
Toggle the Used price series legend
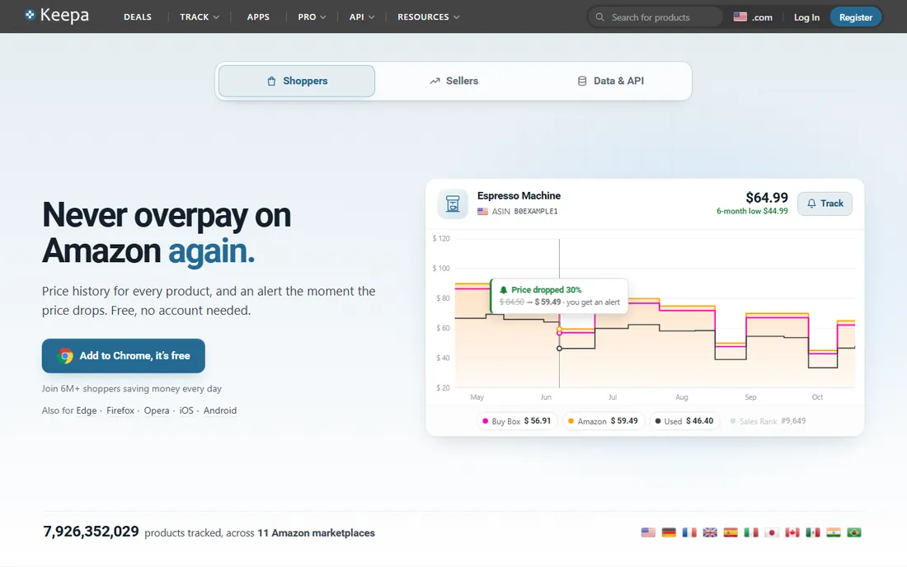684,421
